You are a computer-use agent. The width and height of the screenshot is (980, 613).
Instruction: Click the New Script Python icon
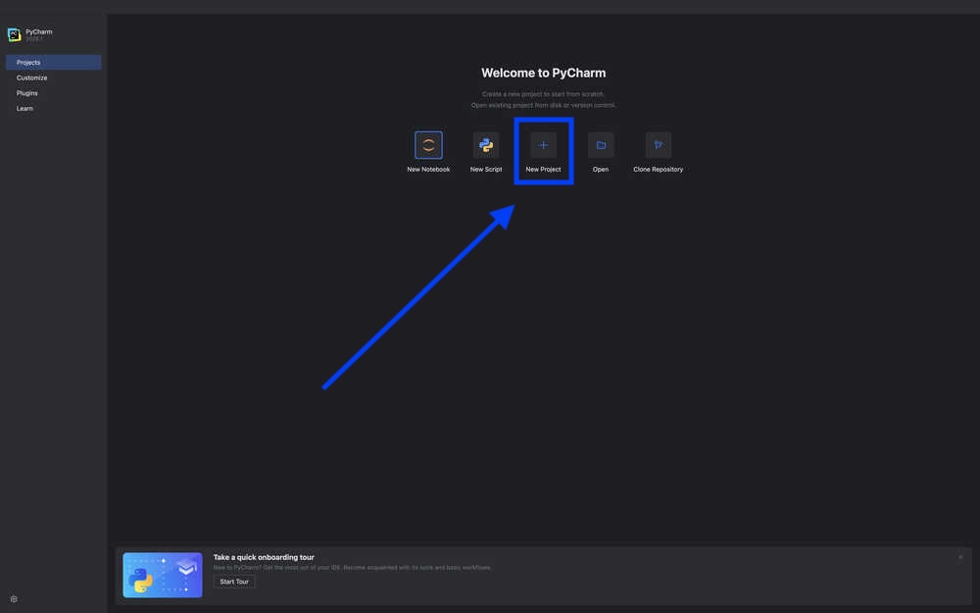point(486,145)
